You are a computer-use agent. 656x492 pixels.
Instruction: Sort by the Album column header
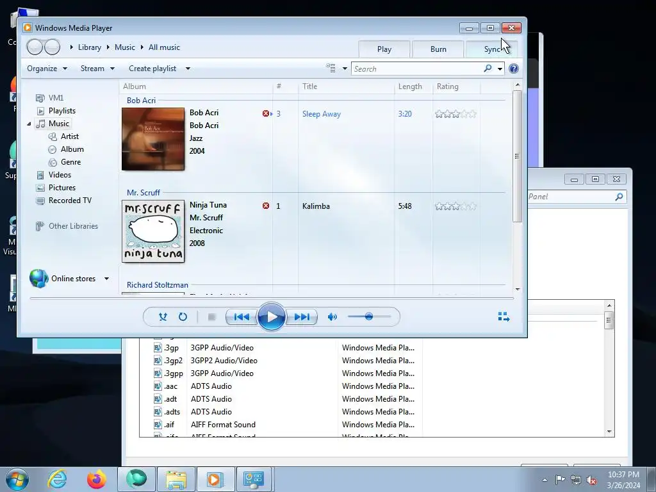[196, 86]
